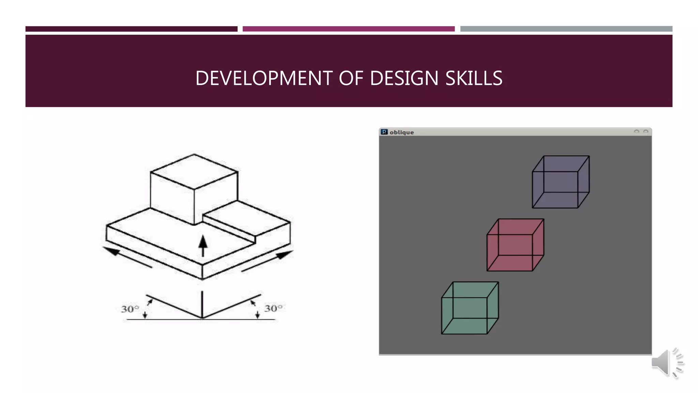Click the 'Development of Design Skills' heading

pyautogui.click(x=349, y=78)
